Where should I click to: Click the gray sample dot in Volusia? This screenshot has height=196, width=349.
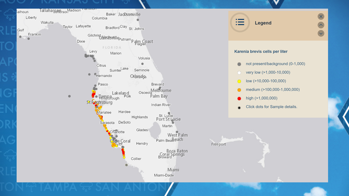143,64
